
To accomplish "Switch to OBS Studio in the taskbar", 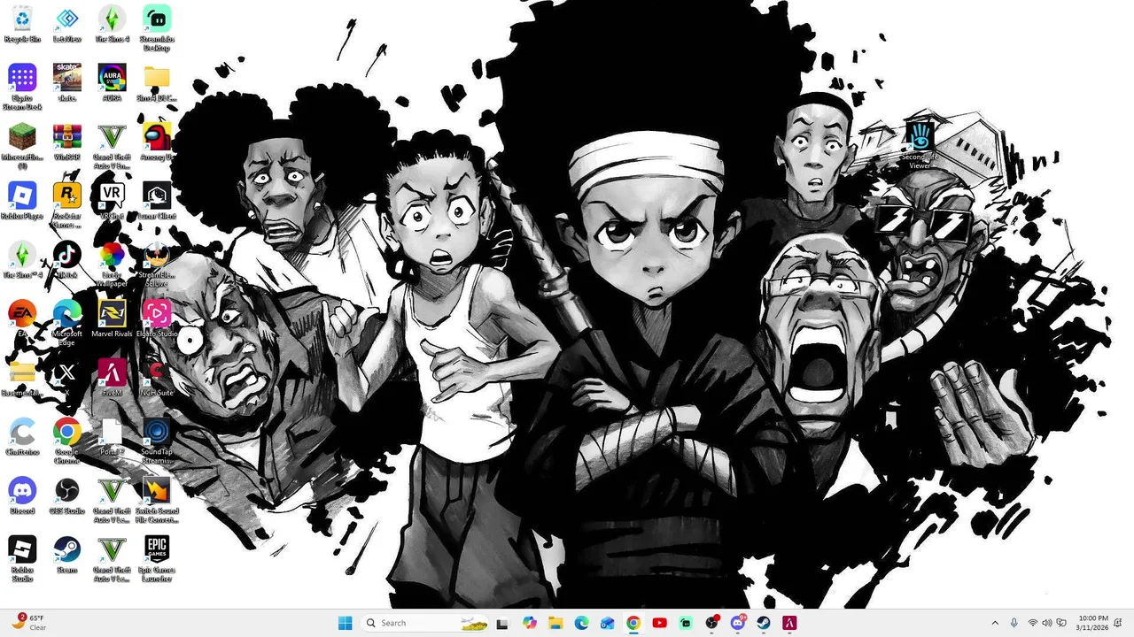I will 711,623.
